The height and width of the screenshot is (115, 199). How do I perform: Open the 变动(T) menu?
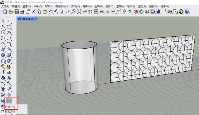tap(109, 6)
